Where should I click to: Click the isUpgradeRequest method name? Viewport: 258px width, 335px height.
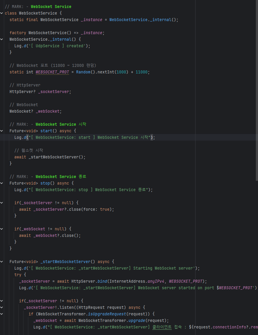coord(107,314)
